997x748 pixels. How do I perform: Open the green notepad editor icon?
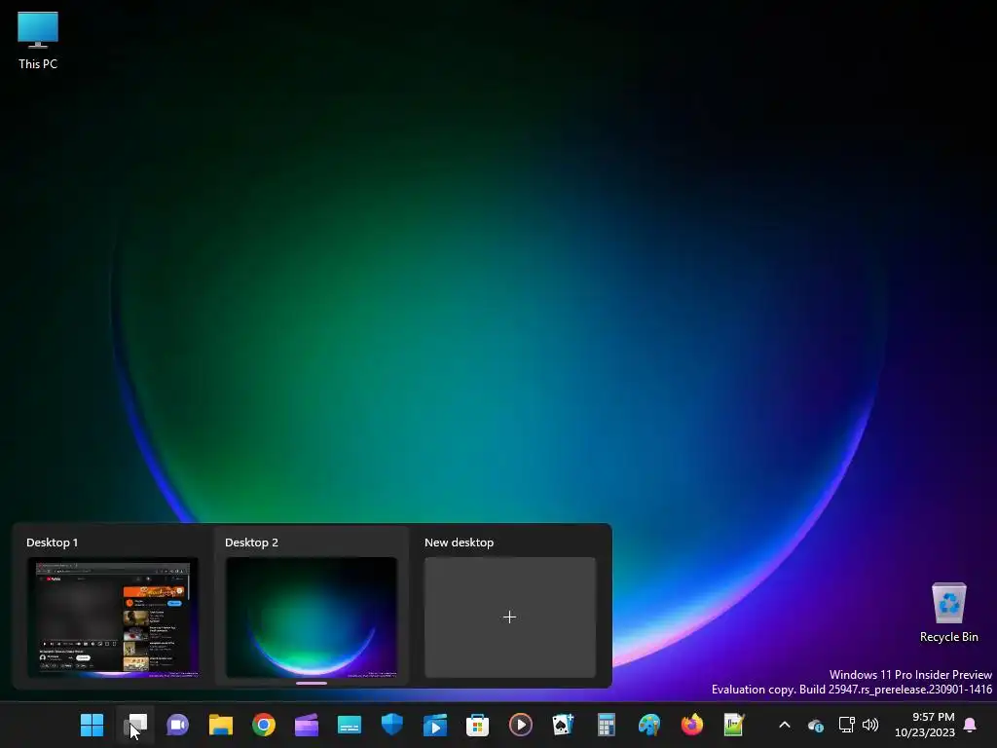(x=734, y=725)
